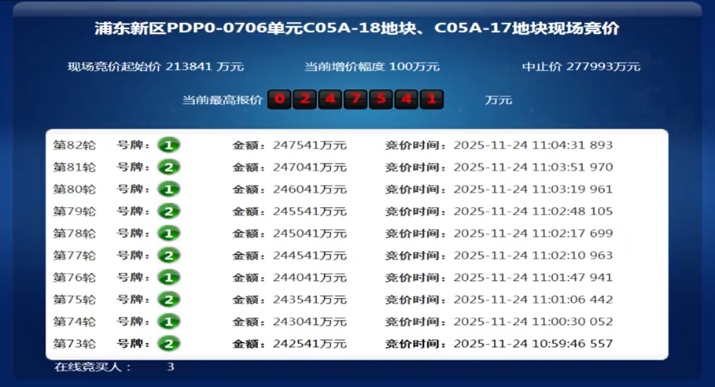Click the green paddle badge in round 82

pos(168,145)
